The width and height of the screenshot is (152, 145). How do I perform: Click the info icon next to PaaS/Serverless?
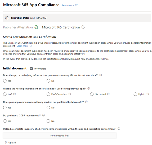tap(70, 94)
